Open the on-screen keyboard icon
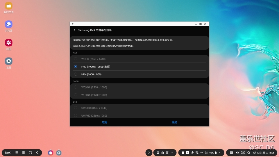This screenshot has height=157, width=279. [231, 153]
